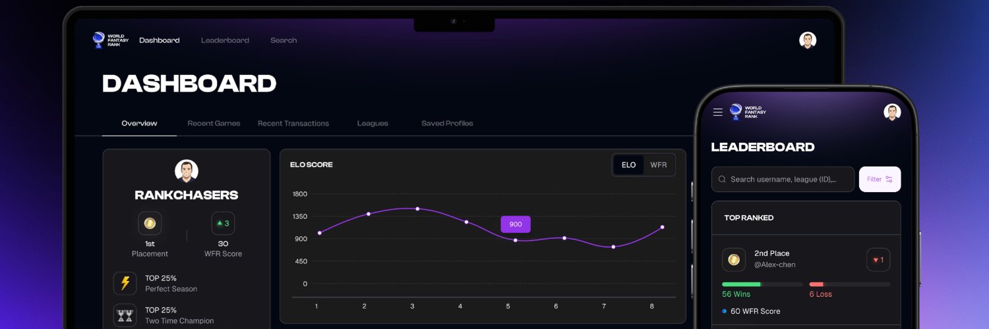Select the Saved Profiles tab
989x329 pixels.
coord(447,123)
